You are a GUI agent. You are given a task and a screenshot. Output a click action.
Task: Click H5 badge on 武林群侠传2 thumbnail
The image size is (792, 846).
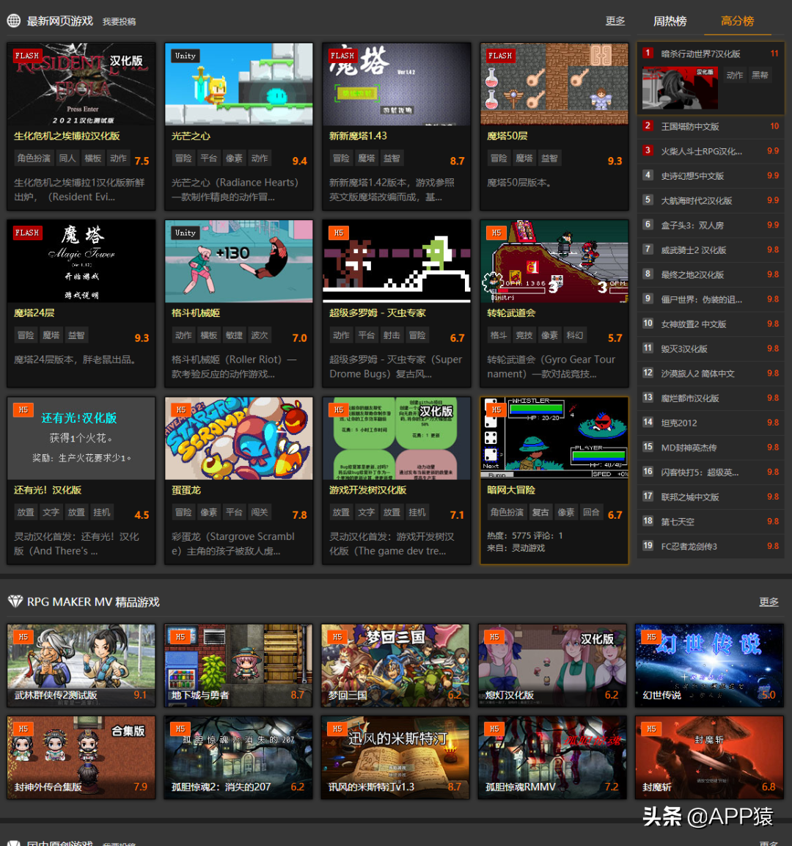click(23, 637)
